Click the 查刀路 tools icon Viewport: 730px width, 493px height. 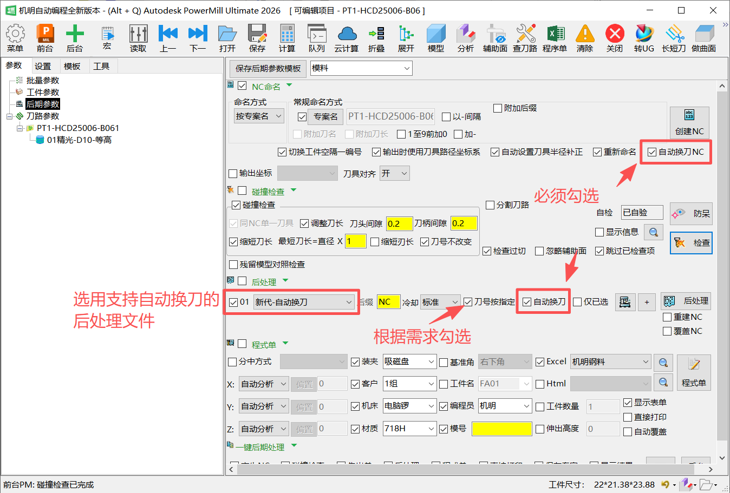coord(525,38)
